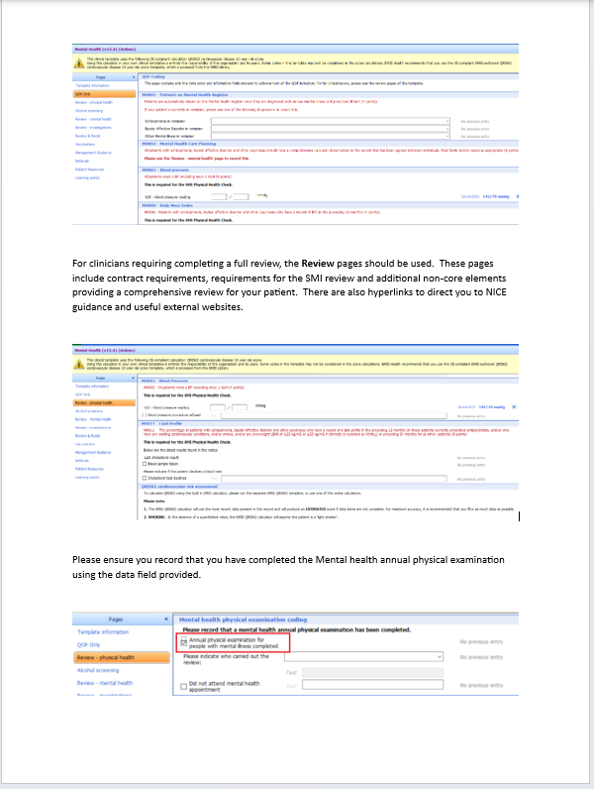
Task: Click the warning triangle icon in the Lipid Profile screenshot
Action: pos(79,364)
